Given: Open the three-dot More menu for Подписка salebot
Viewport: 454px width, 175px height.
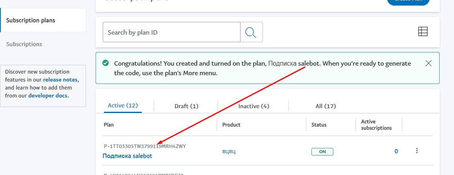Looking at the screenshot, I should coord(417,151).
